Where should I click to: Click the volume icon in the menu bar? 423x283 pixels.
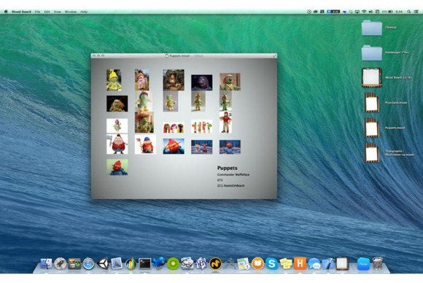coord(370,12)
